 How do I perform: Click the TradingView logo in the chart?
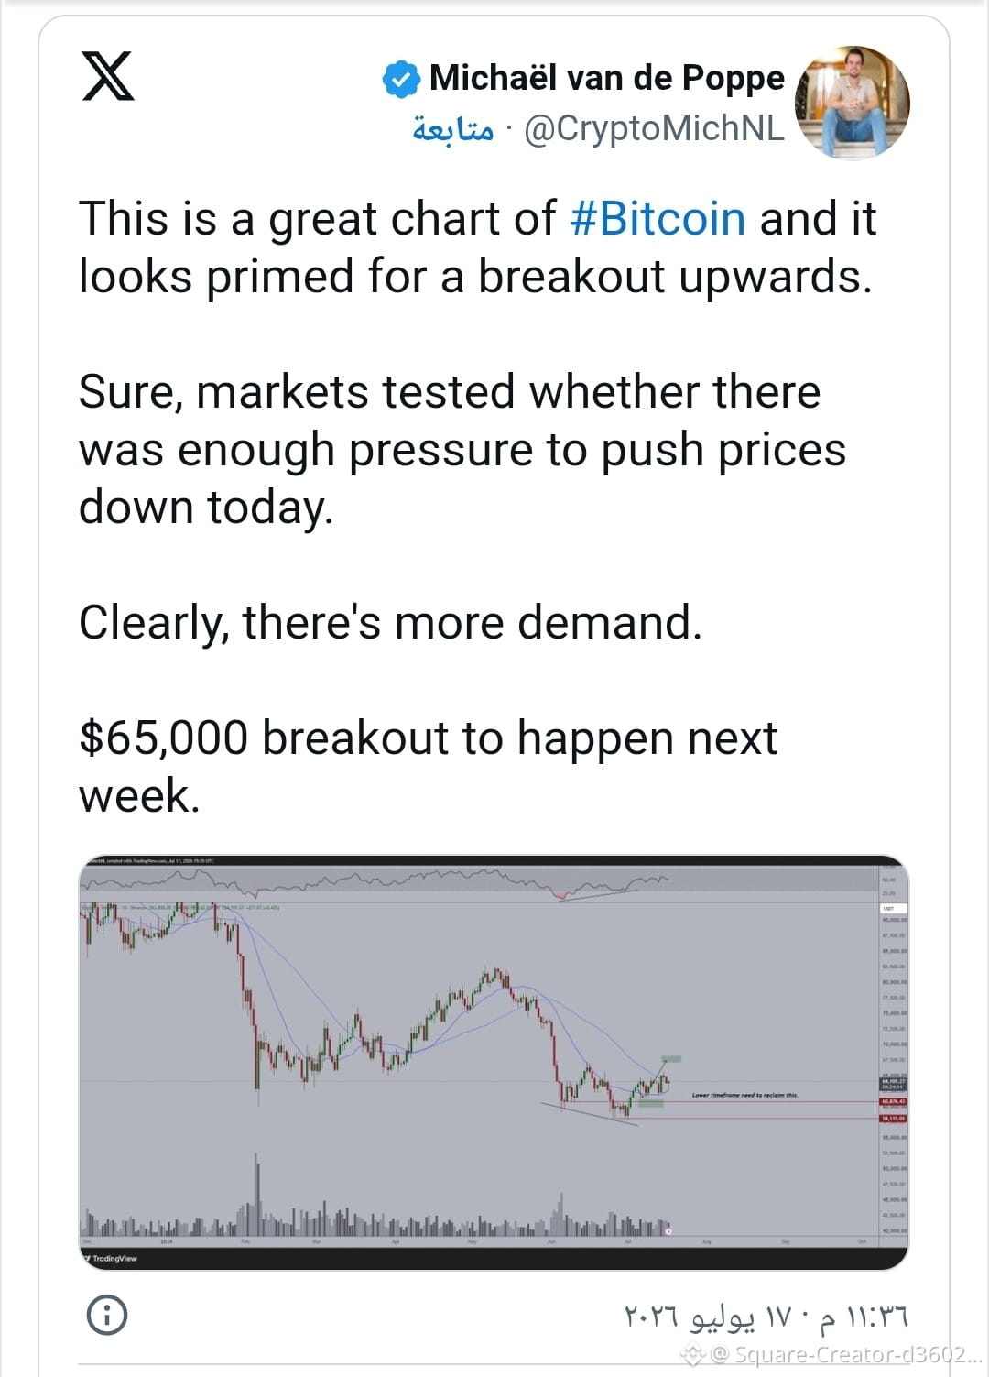pyautogui.click(x=111, y=1258)
